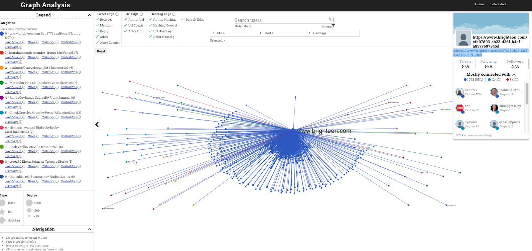
Task: Open Statistics for category 5
Action: [48, 117]
